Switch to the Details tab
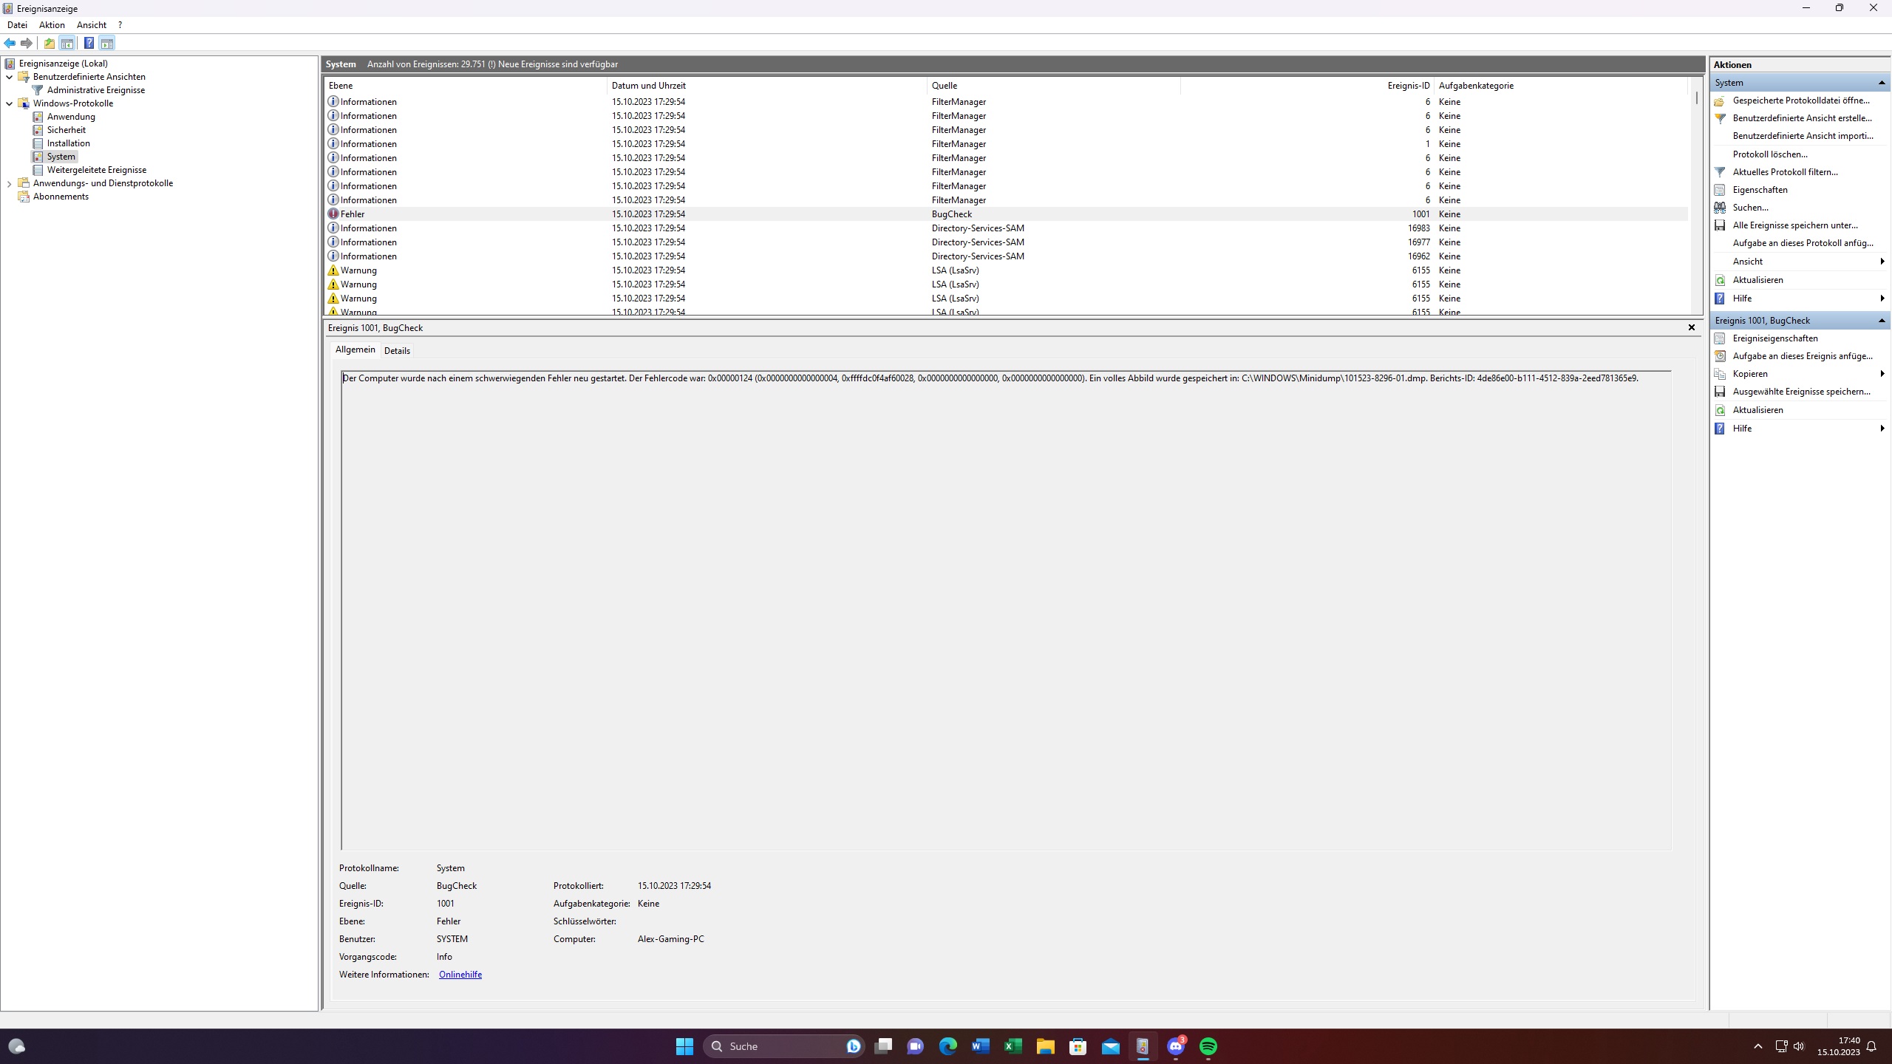Image resolution: width=1892 pixels, height=1064 pixels. pyautogui.click(x=397, y=351)
